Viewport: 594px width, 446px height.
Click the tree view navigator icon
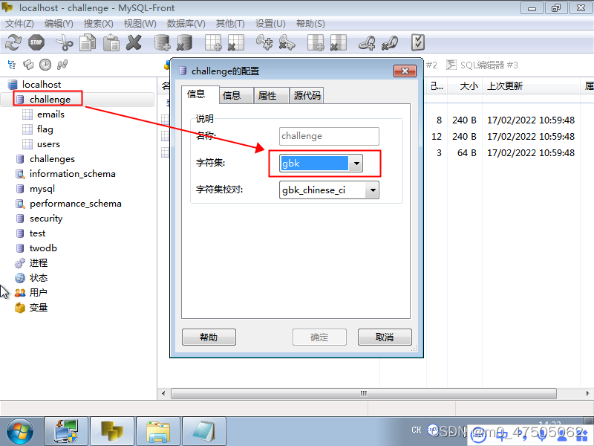[12, 65]
